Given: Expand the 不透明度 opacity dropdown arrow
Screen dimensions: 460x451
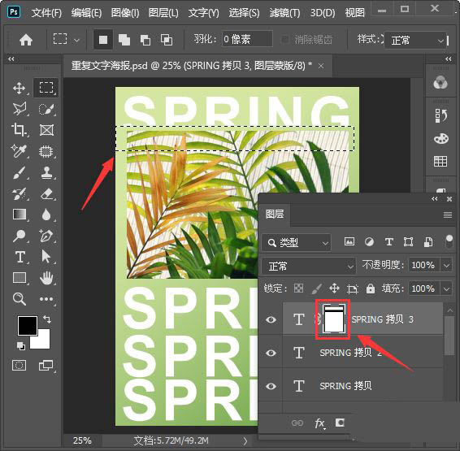Looking at the screenshot, I should click(x=446, y=266).
